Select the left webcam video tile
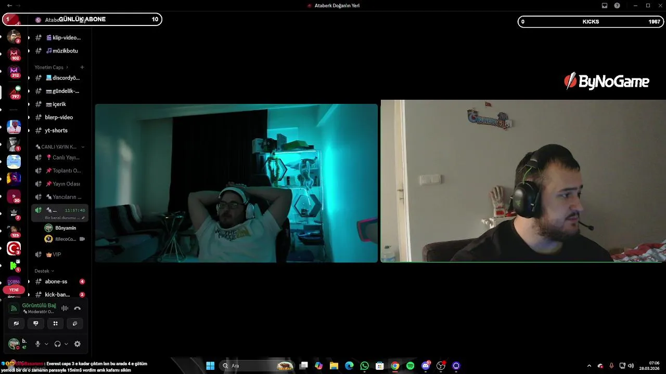The height and width of the screenshot is (374, 666). coord(236,183)
